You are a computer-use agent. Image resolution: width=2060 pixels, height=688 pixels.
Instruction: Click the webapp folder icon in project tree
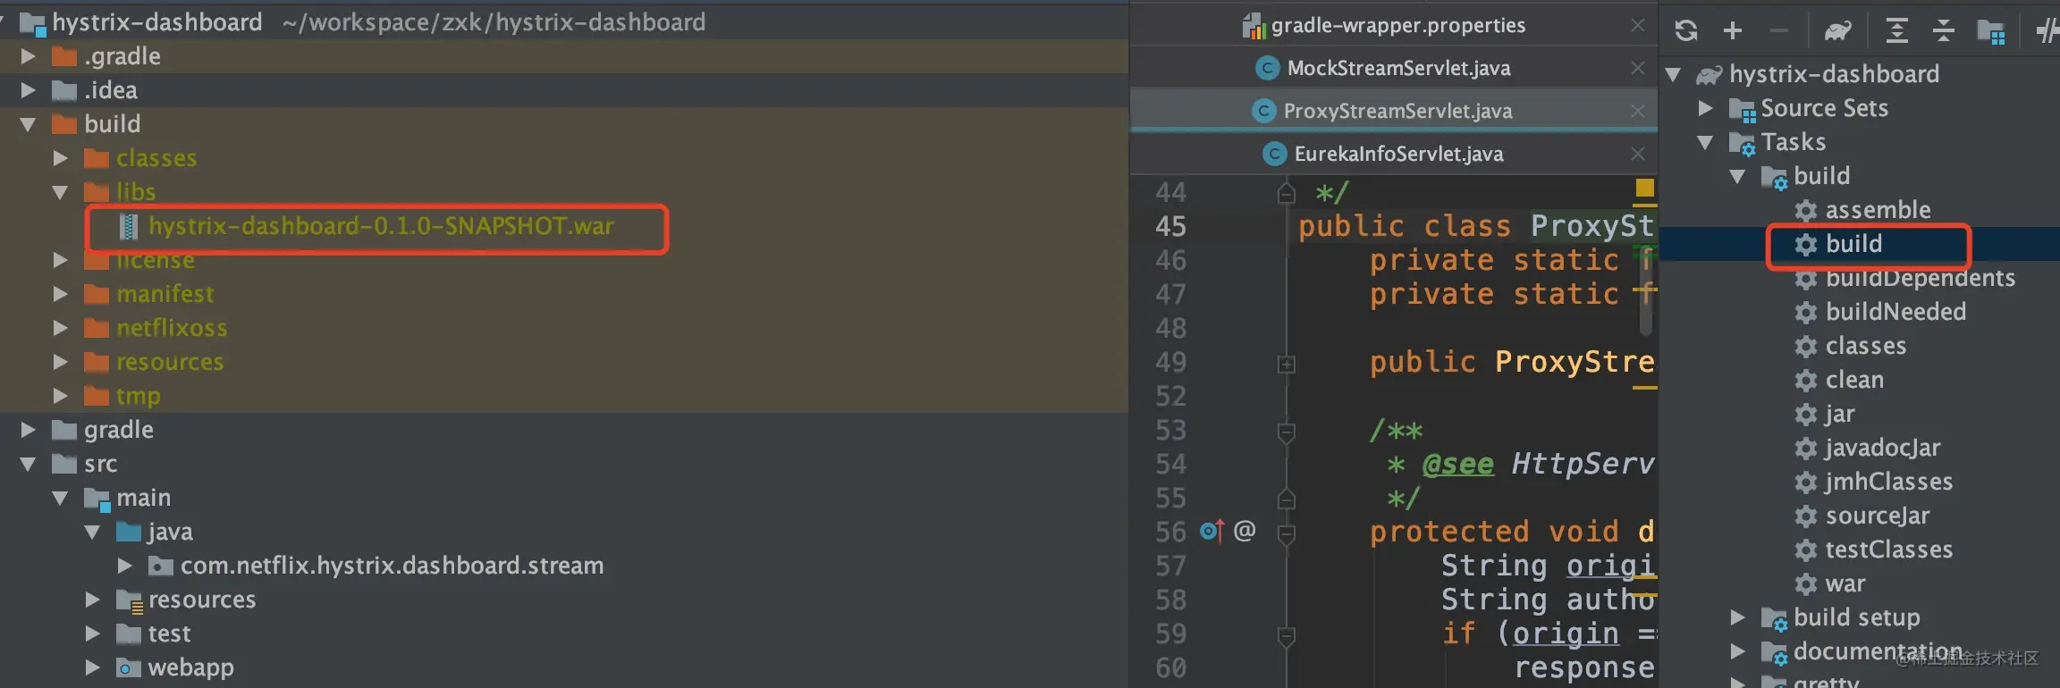[x=129, y=667]
